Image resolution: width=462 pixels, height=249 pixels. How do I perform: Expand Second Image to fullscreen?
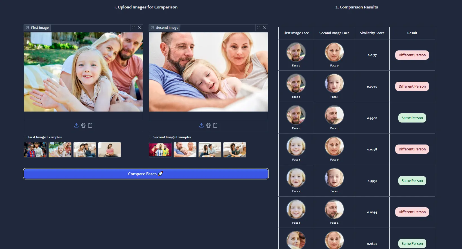click(259, 28)
